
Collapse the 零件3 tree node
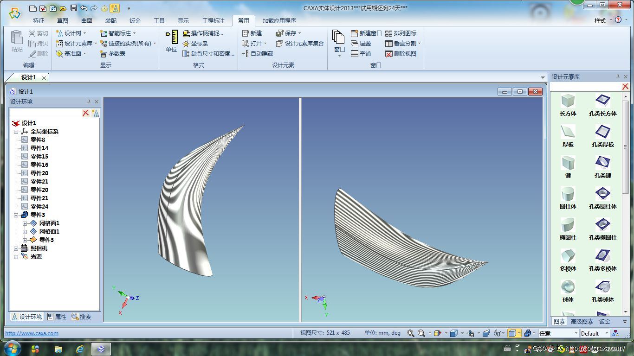coord(16,215)
